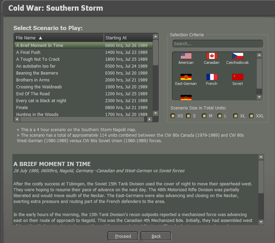Click the Back button
This screenshot has height=243, width=275.
[156, 236]
